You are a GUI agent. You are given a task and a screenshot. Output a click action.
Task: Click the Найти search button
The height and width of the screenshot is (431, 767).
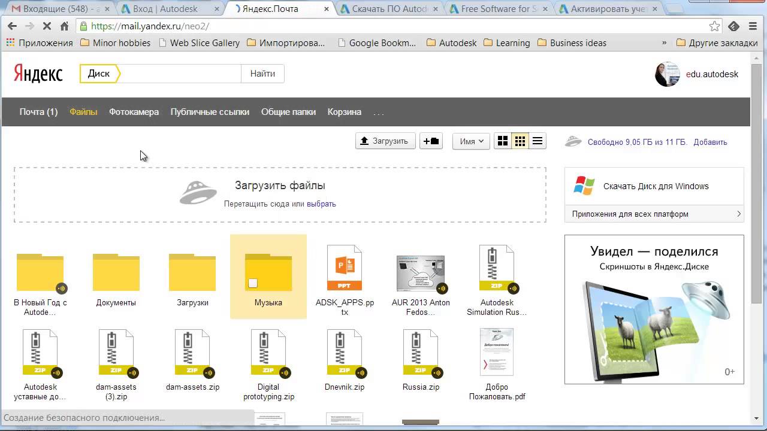[x=262, y=74]
